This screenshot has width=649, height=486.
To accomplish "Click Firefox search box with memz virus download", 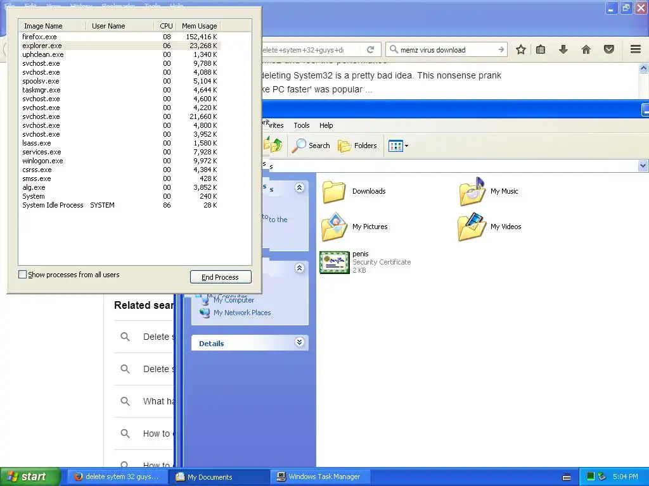I will [447, 49].
